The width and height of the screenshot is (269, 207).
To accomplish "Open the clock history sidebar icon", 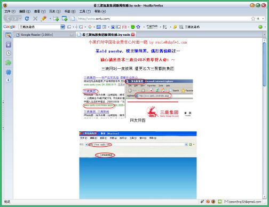I will point(9,53).
